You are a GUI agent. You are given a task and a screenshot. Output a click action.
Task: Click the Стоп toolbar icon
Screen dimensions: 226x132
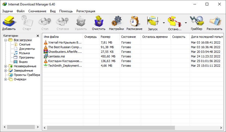click(45, 21)
